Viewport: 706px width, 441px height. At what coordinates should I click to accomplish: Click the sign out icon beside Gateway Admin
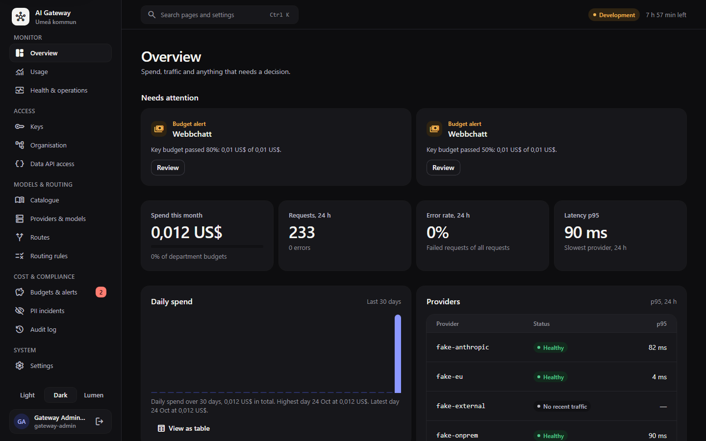[99, 421]
